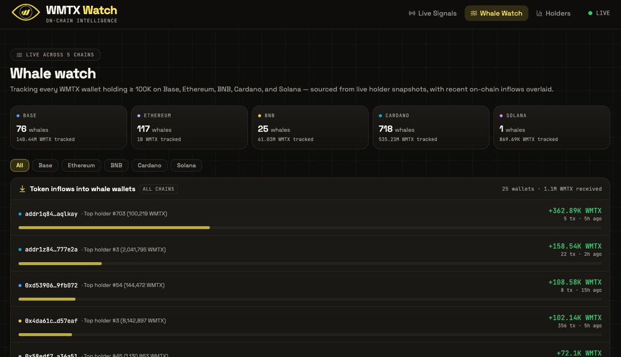Open wallet 0xd53906…9fb072

tap(51, 285)
